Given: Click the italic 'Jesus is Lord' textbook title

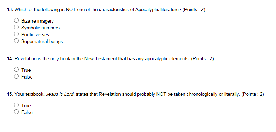Looking at the screenshot, I should click(60, 94).
